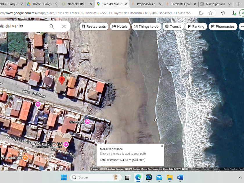244x183 pixels.
Task: Open the Bar And Grill restaurant marker
Action: (x=25, y=158)
